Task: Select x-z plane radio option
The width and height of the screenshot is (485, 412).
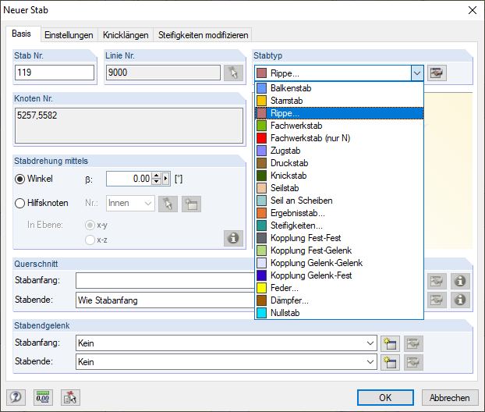Action: (90, 240)
